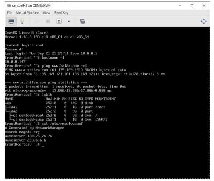Switch to fullscreen view icon
Viewport: 214px width, 181px height.
tap(204, 22)
